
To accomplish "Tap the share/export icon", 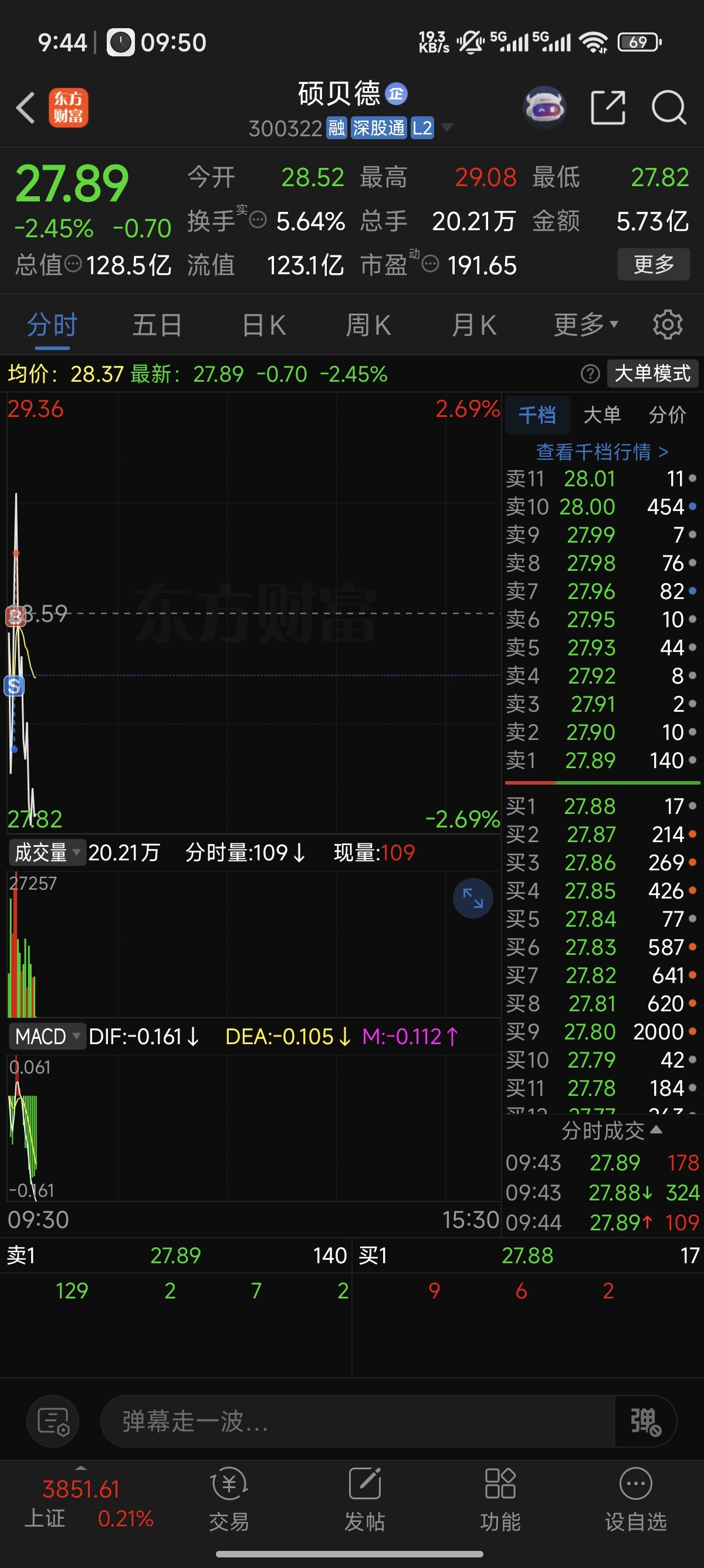I will 608,107.
